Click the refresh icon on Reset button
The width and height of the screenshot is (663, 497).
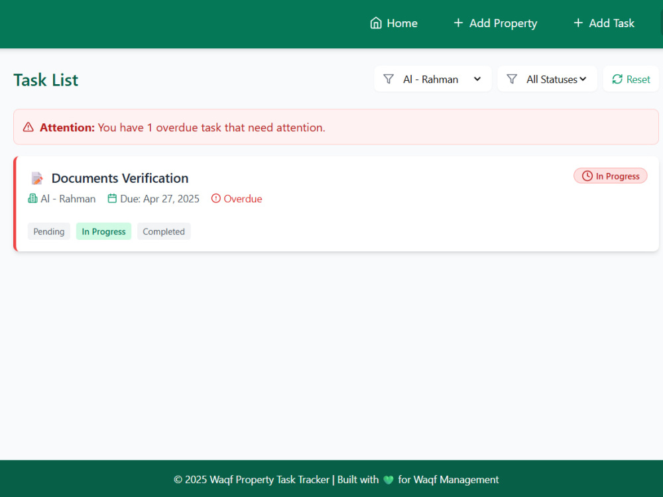617,79
